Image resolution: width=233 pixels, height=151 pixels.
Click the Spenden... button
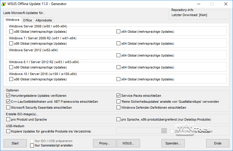coord(173,143)
